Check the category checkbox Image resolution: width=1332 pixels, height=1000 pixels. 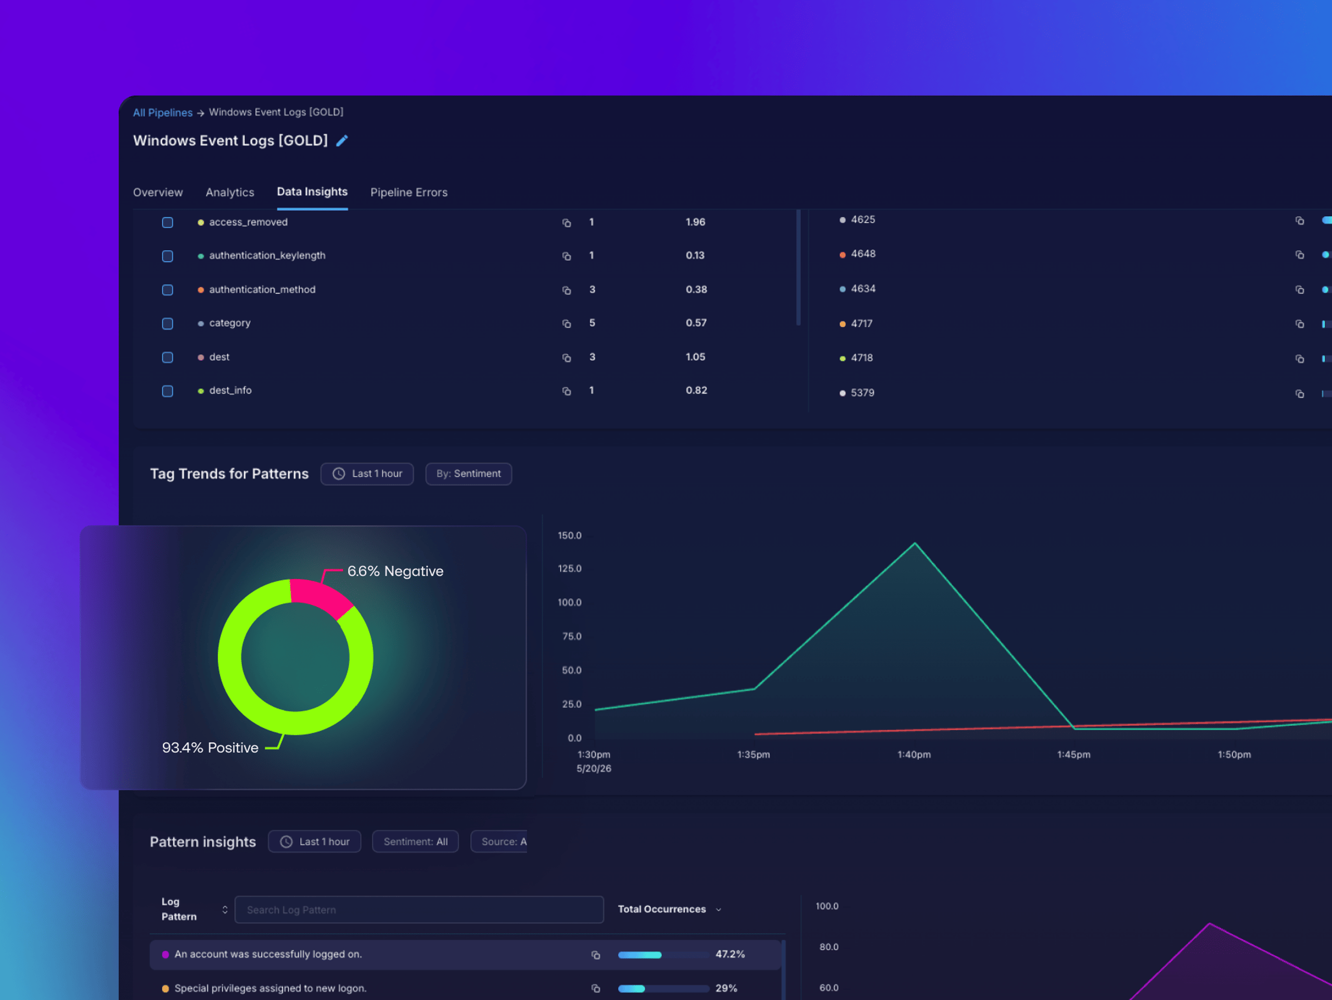tap(168, 324)
